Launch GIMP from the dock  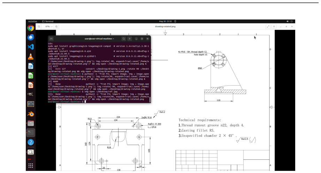pyautogui.click(x=31, y=94)
